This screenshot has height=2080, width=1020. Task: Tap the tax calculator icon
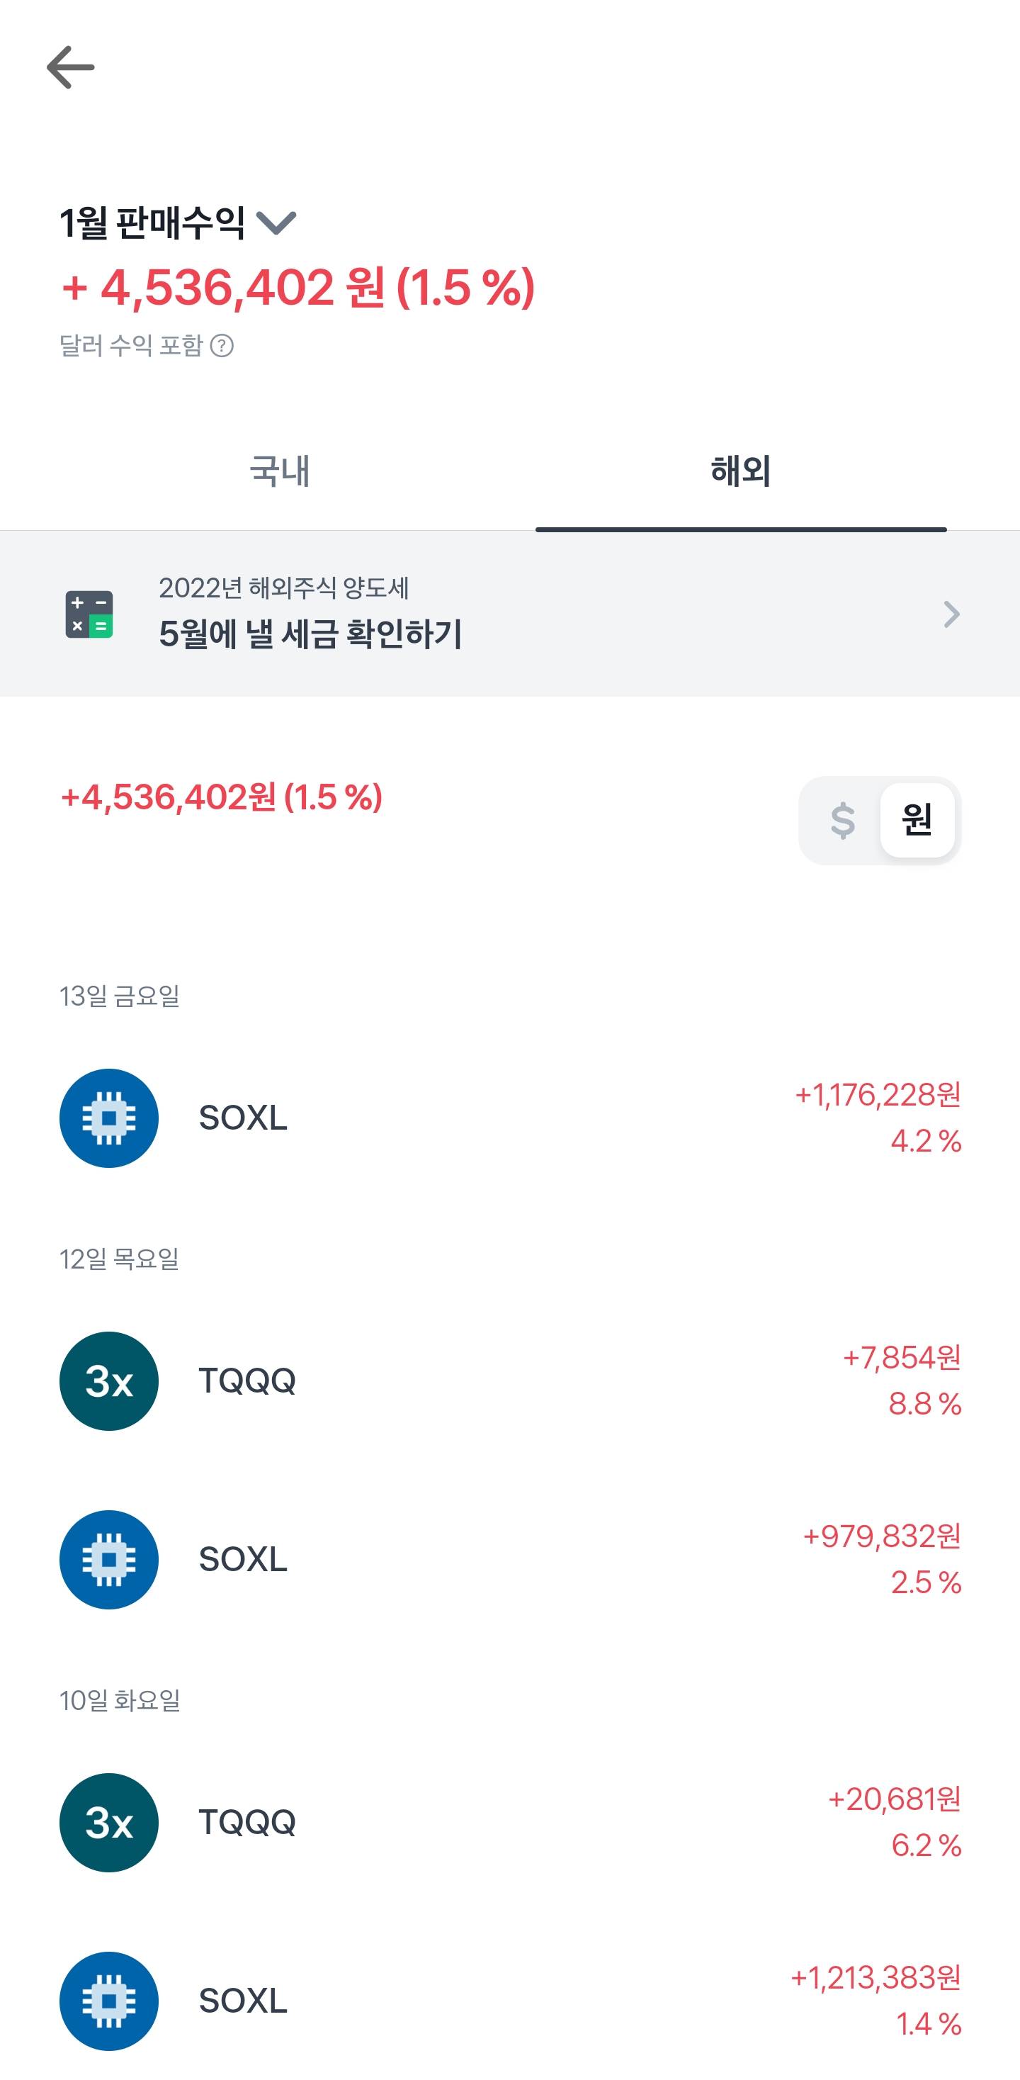tap(89, 614)
